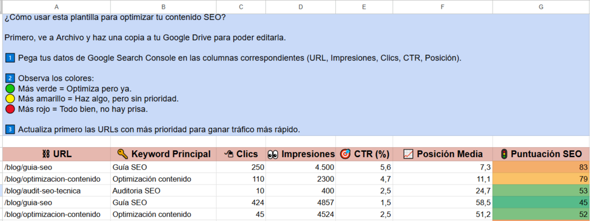Click the blue number 3 step icon
Viewport: 590px width, 221px height.
pyautogui.click(x=10, y=130)
